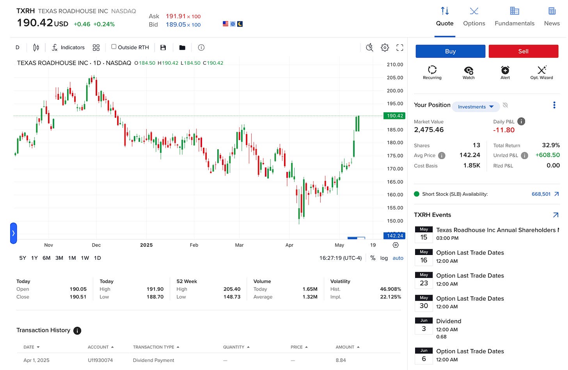Click the US flag exchange icon
Image resolution: width=568 pixels, height=370 pixels.
[225, 24]
